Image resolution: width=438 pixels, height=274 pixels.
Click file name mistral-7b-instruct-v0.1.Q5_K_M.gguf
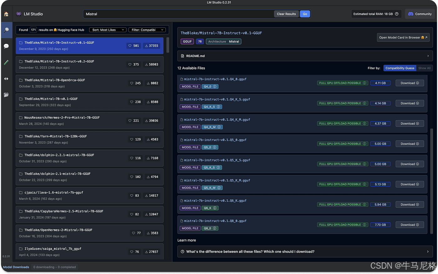click(217, 180)
